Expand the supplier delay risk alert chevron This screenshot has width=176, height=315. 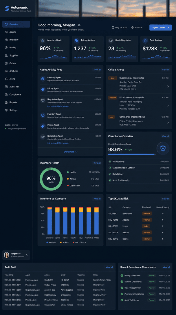[x=168, y=86]
